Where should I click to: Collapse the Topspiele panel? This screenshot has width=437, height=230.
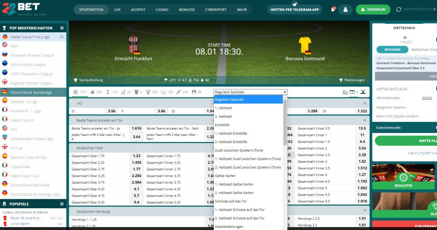(x=62, y=204)
